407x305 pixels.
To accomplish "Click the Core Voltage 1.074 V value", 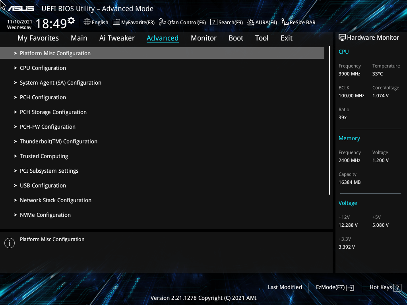I will coord(380,96).
